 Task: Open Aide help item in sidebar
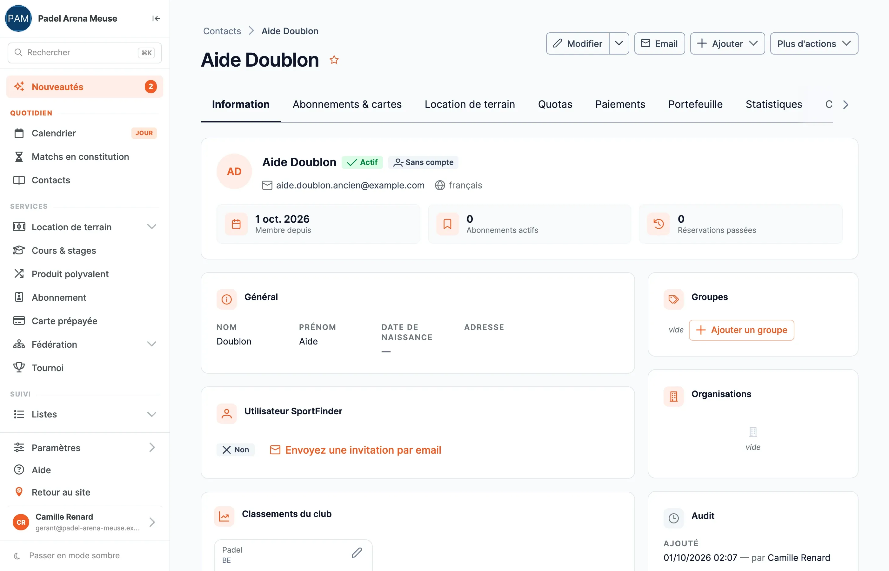tap(84, 470)
